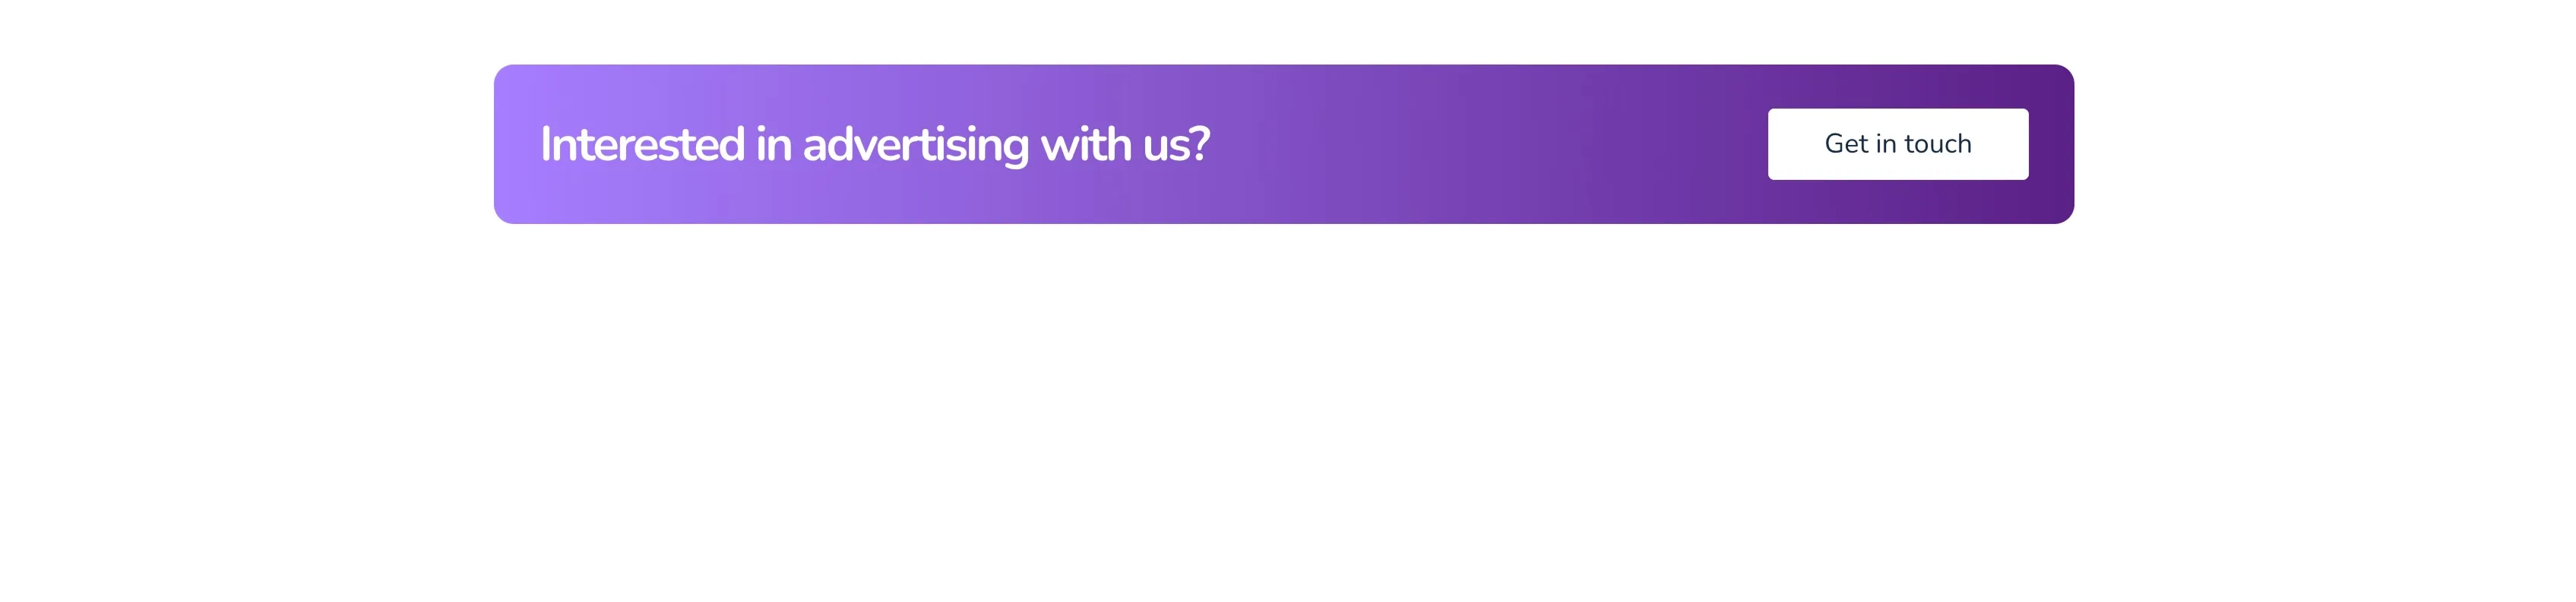
Task: Click the "Get in touch" button
Action: pos(1897,143)
